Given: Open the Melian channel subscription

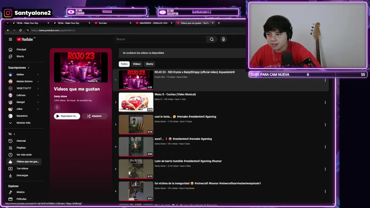Looking at the screenshot, I should coord(25,75).
